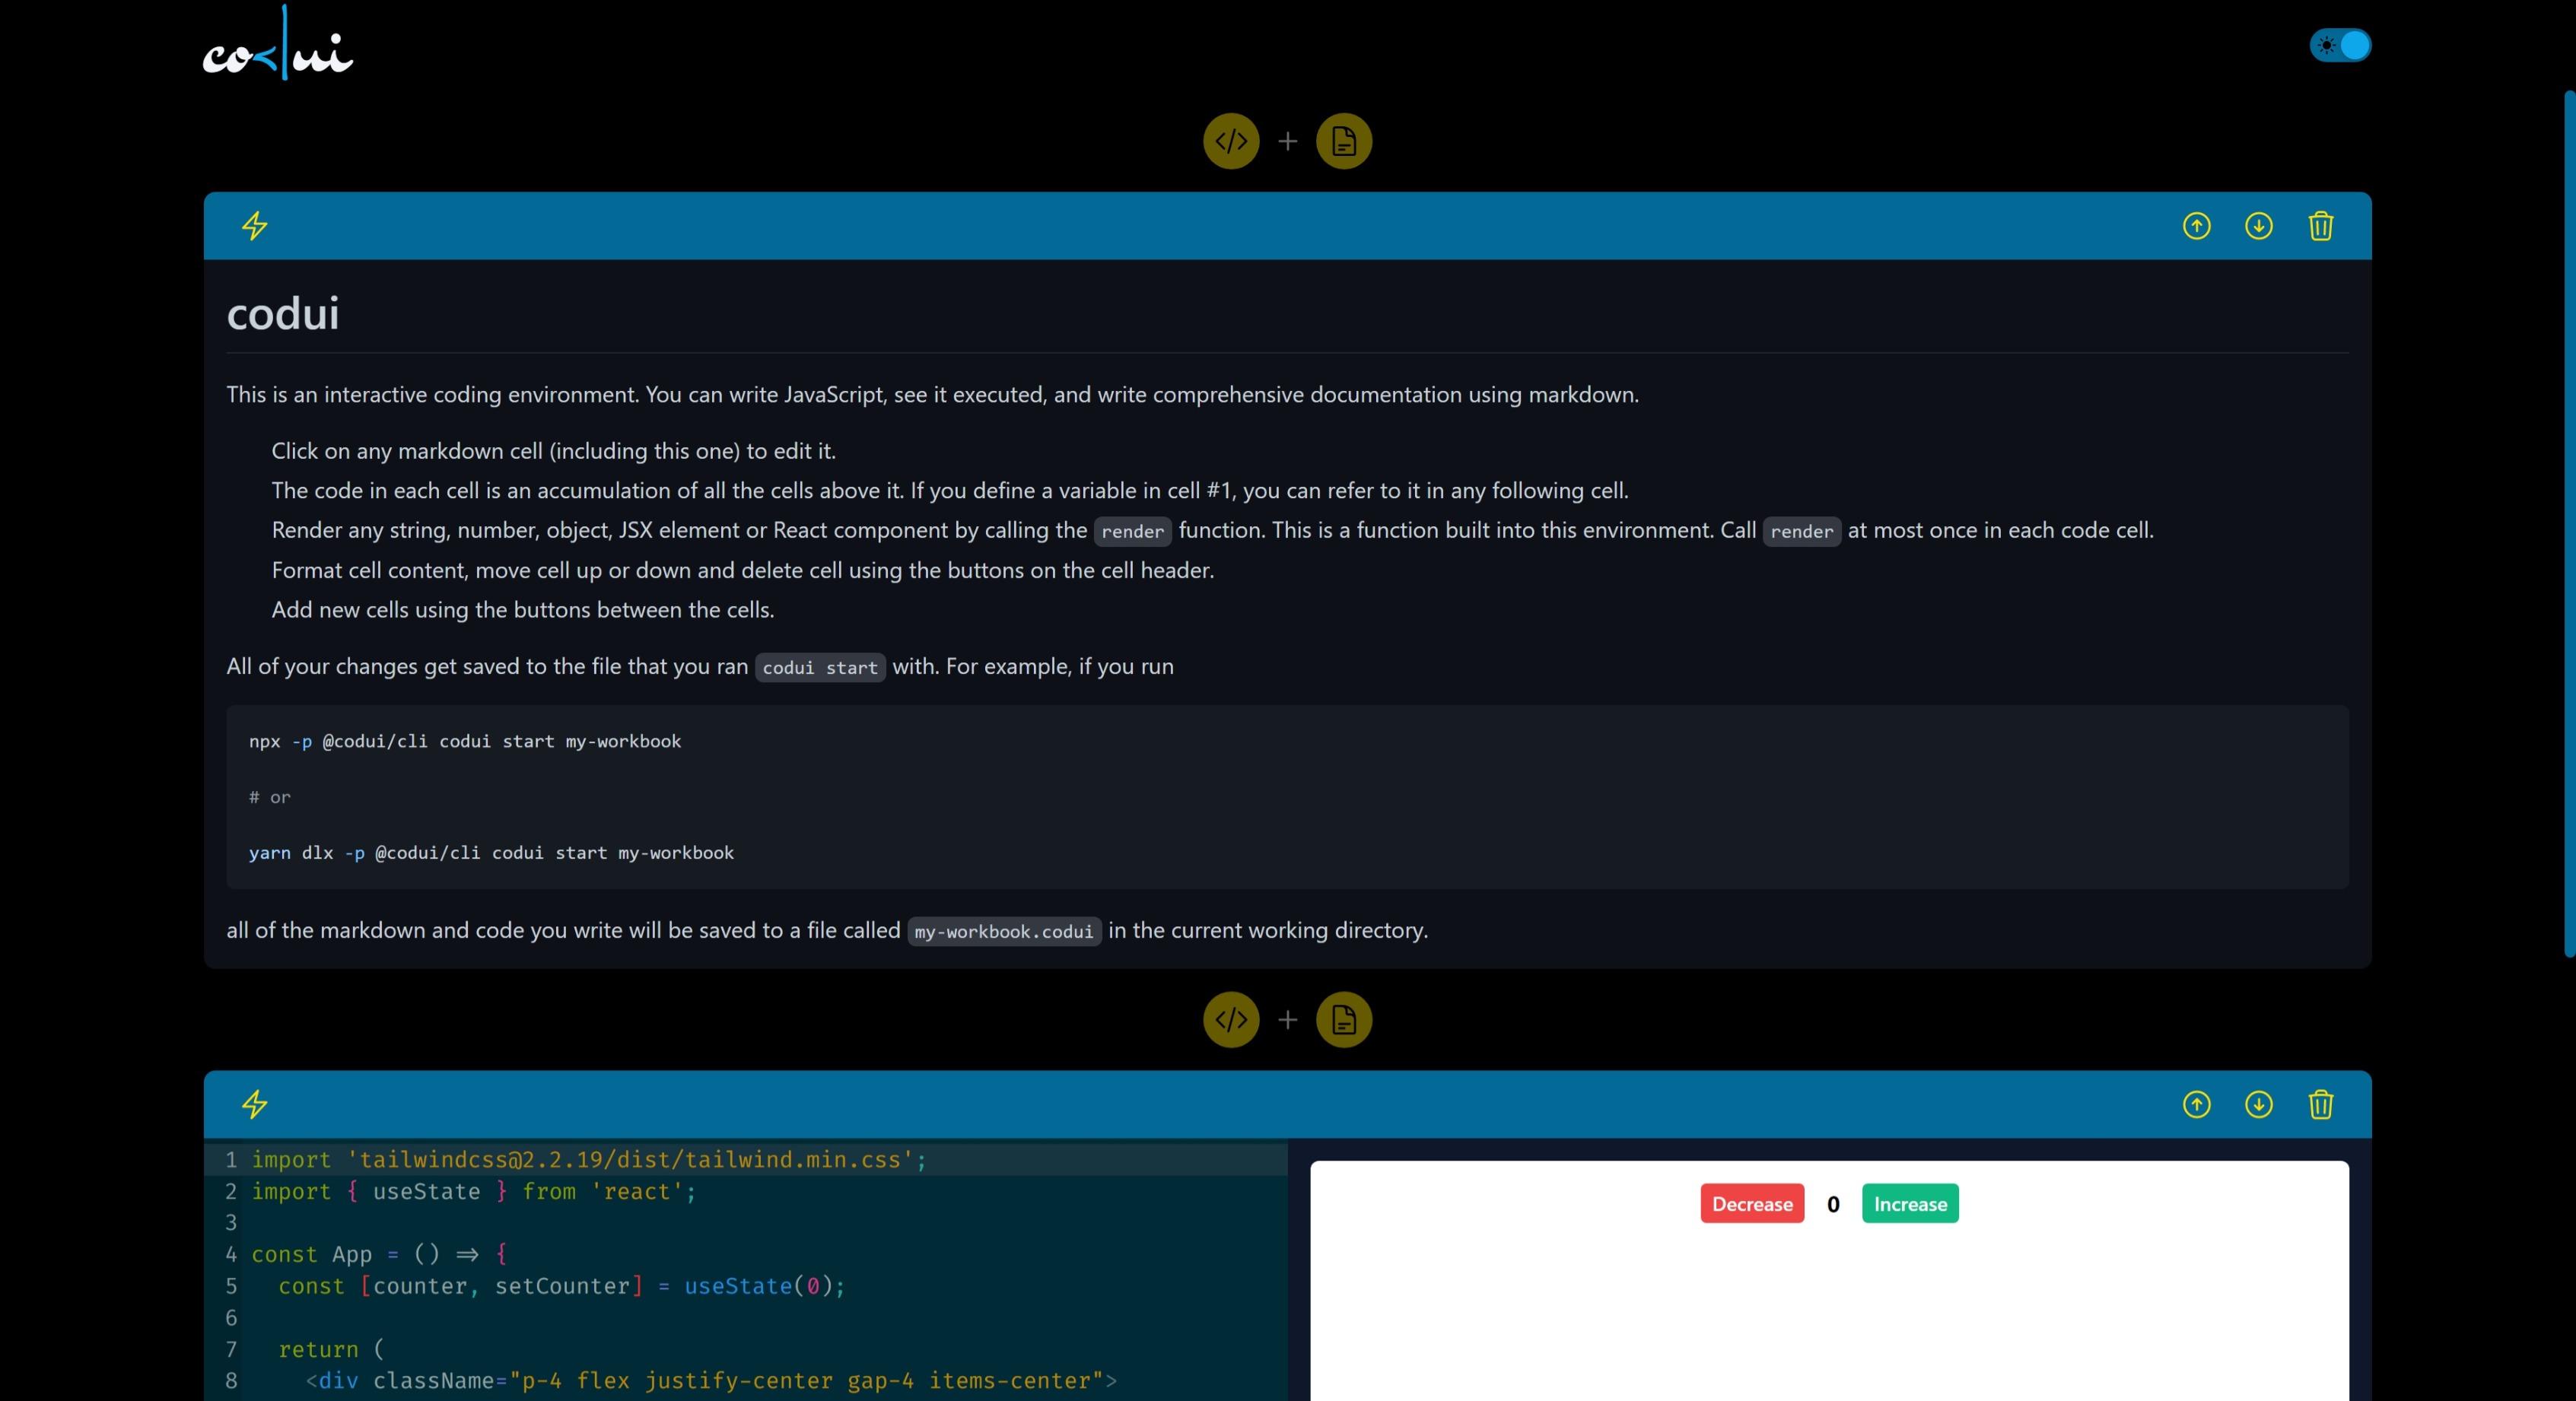Insert text cell between the two cells
This screenshot has width=2576, height=1401.
pyautogui.click(x=1343, y=1019)
